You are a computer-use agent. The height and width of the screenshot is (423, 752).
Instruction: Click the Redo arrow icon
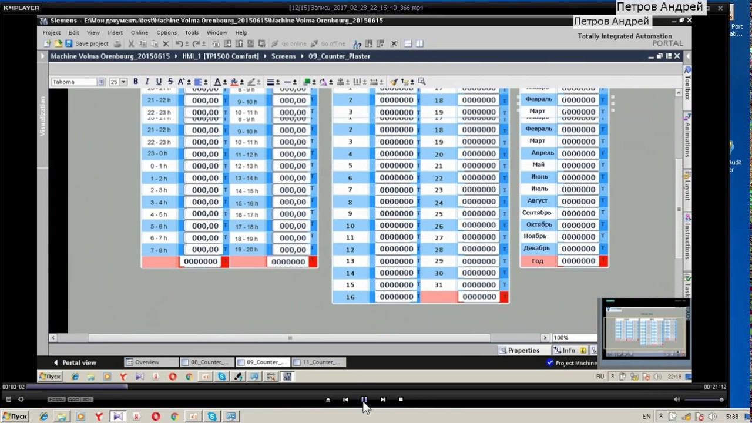tap(196, 43)
